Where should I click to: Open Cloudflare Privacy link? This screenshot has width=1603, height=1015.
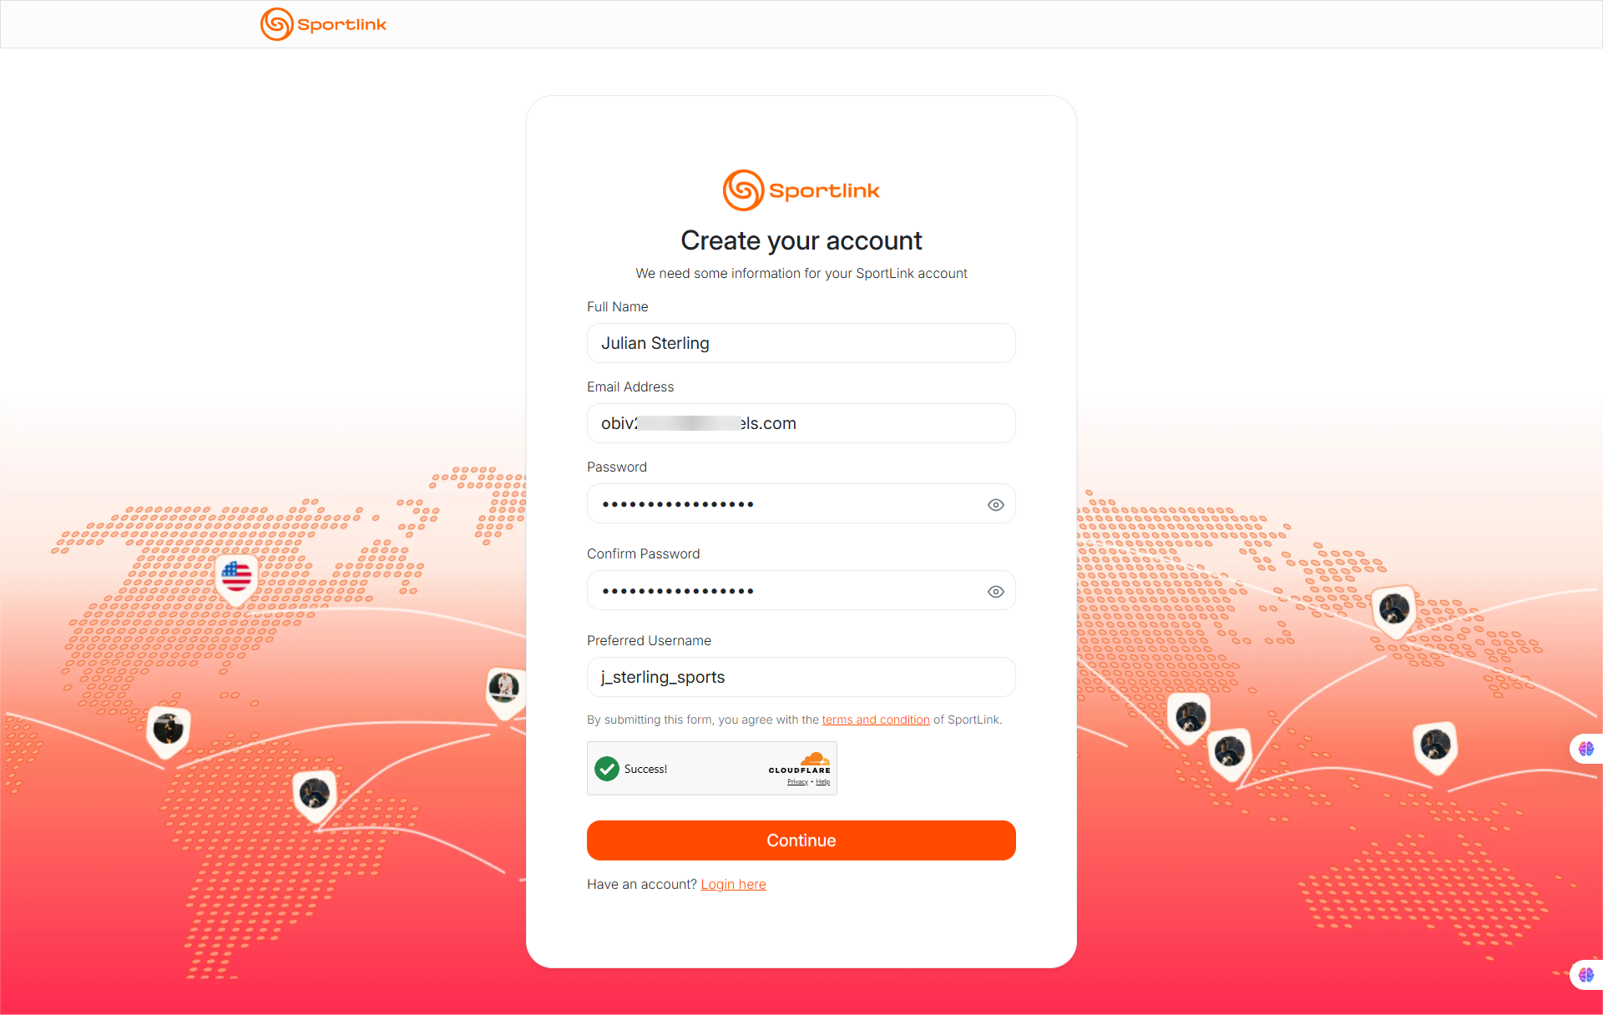tap(797, 782)
